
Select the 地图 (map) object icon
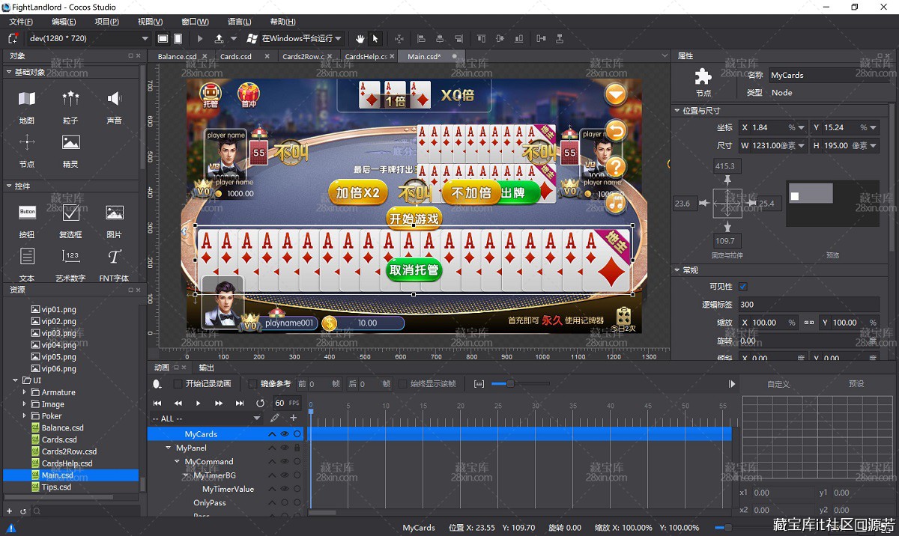(27, 99)
